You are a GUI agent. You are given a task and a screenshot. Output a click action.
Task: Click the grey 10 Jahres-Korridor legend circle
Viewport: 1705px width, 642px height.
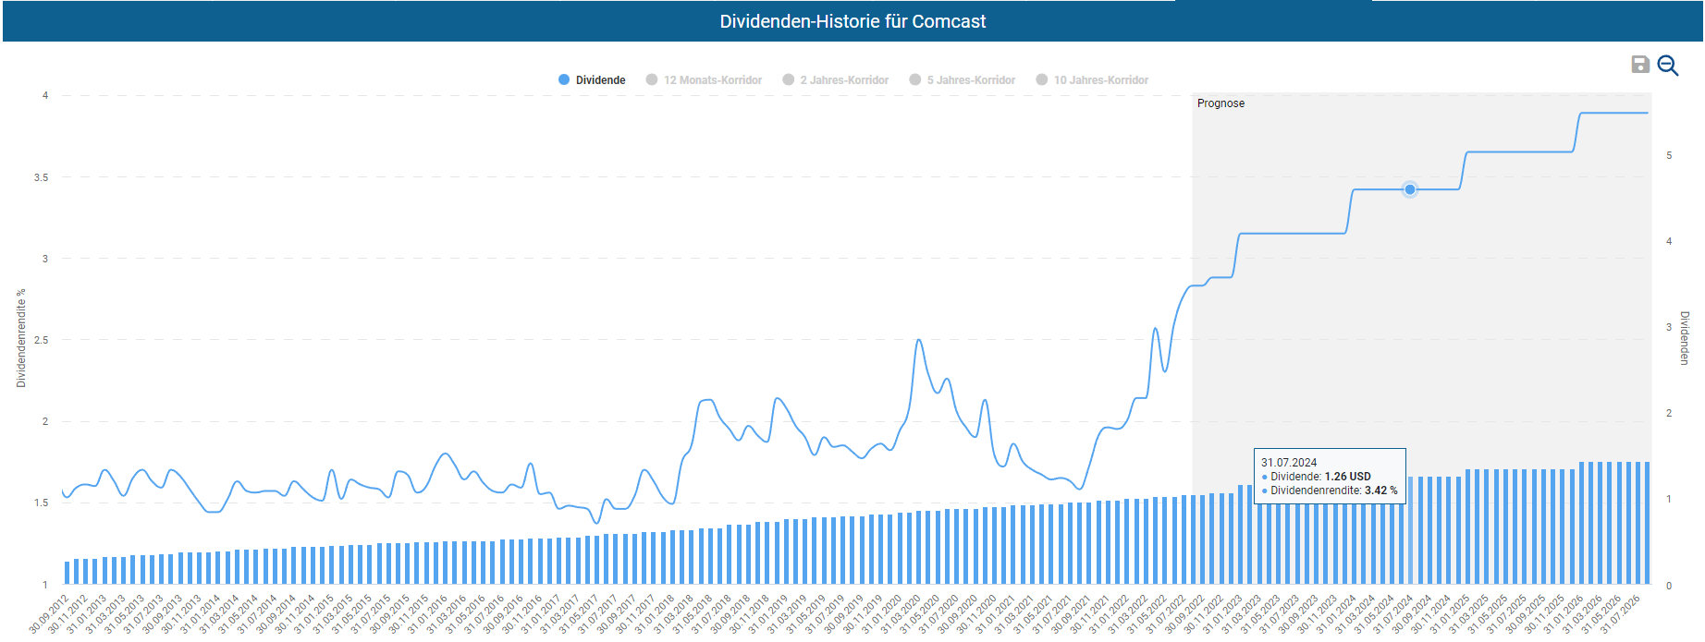tap(1042, 80)
